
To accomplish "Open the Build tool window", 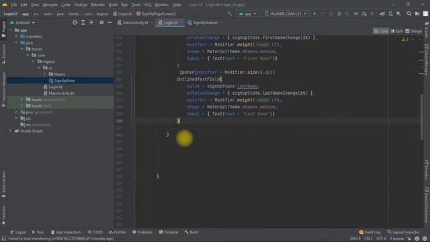I will 191,232.
